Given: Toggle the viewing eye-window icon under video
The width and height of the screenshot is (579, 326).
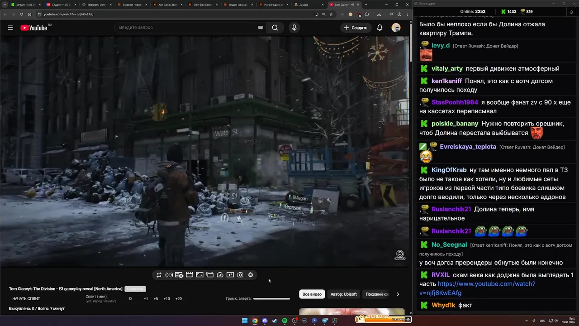Looking at the screenshot, I should [179, 275].
